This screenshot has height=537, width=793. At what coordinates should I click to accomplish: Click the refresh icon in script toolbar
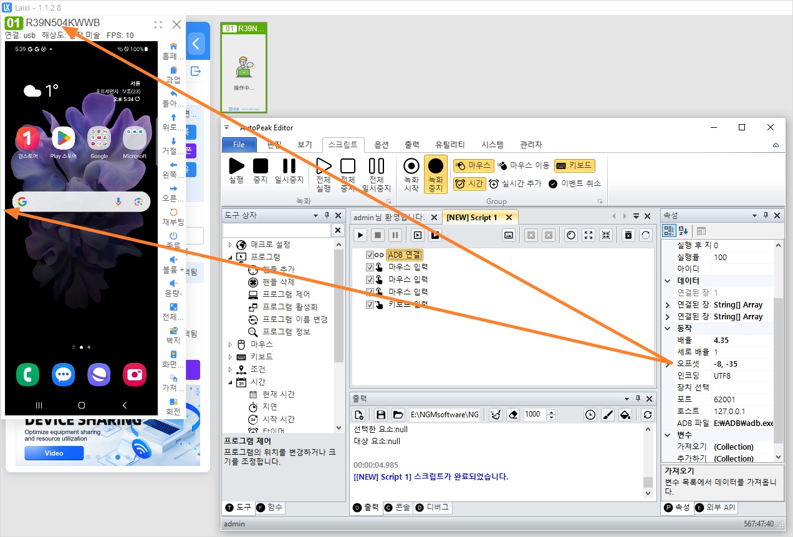tap(646, 235)
